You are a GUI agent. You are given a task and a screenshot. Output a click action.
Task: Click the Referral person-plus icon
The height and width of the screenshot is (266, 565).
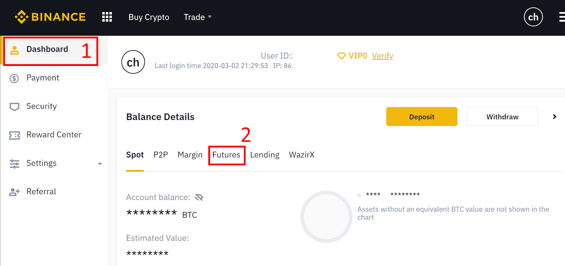pyautogui.click(x=14, y=192)
